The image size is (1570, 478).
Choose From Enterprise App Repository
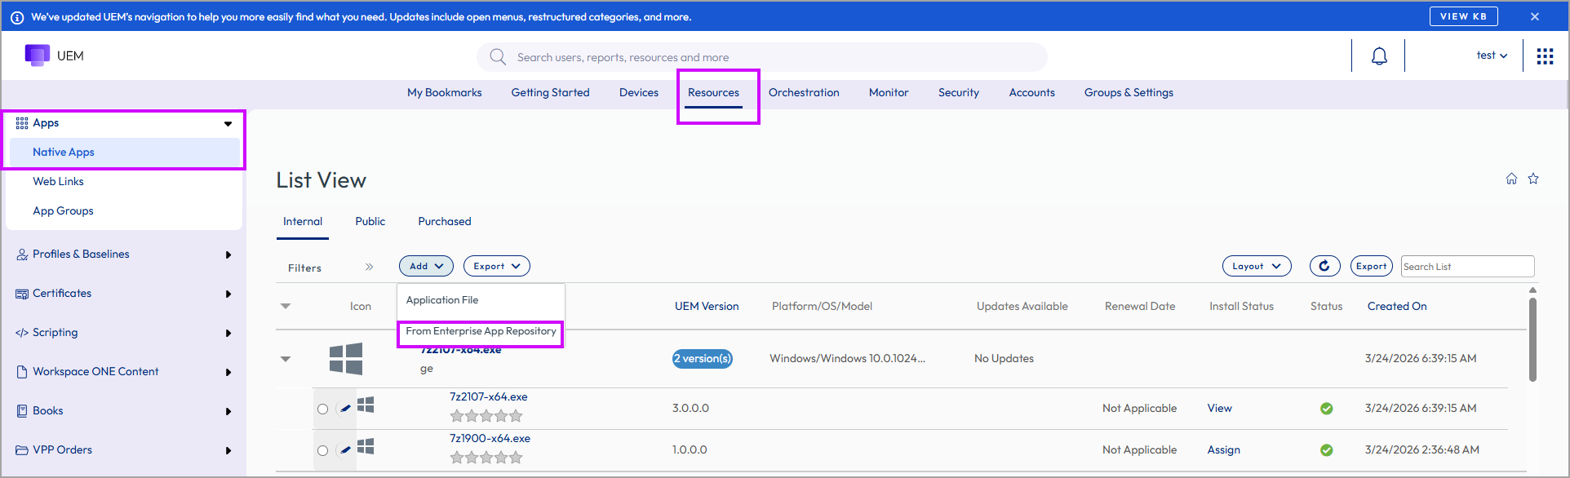[x=481, y=331]
